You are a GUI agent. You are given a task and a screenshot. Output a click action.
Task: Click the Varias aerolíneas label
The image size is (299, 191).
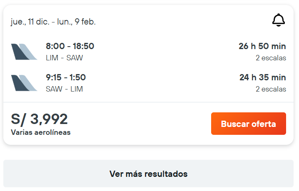click(41, 133)
